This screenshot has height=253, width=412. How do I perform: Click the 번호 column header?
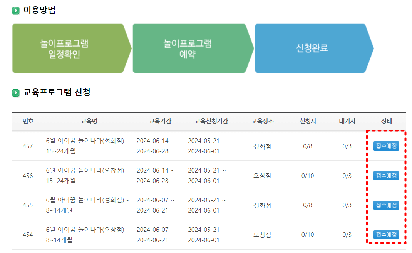30,121
